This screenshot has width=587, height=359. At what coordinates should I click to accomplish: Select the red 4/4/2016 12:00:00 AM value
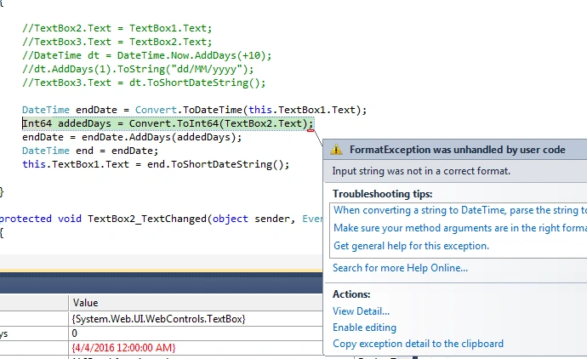tap(123, 348)
